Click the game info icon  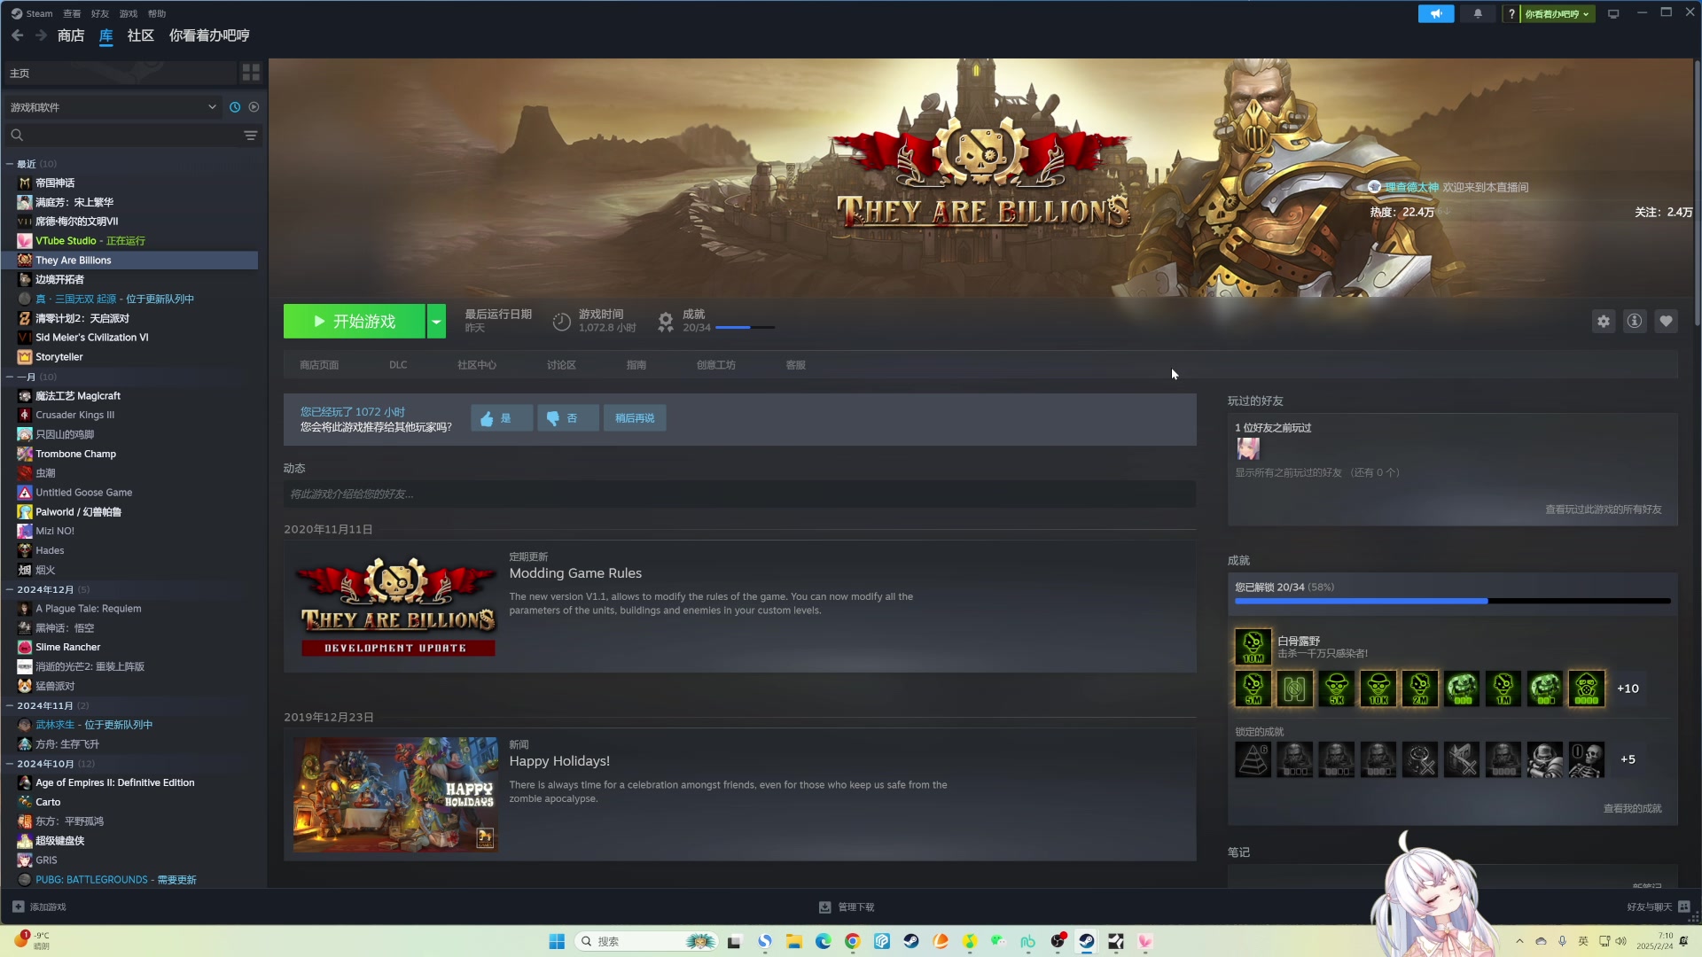click(x=1635, y=322)
